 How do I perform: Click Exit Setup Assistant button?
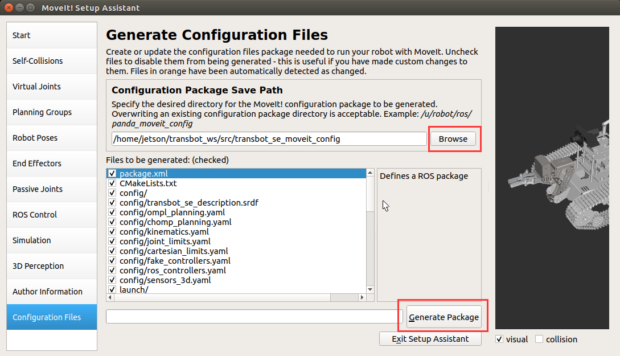coord(430,339)
